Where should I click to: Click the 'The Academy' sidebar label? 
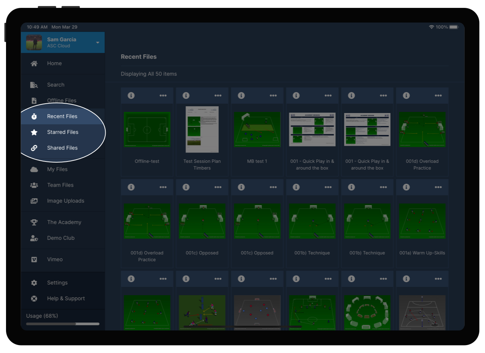64,222
